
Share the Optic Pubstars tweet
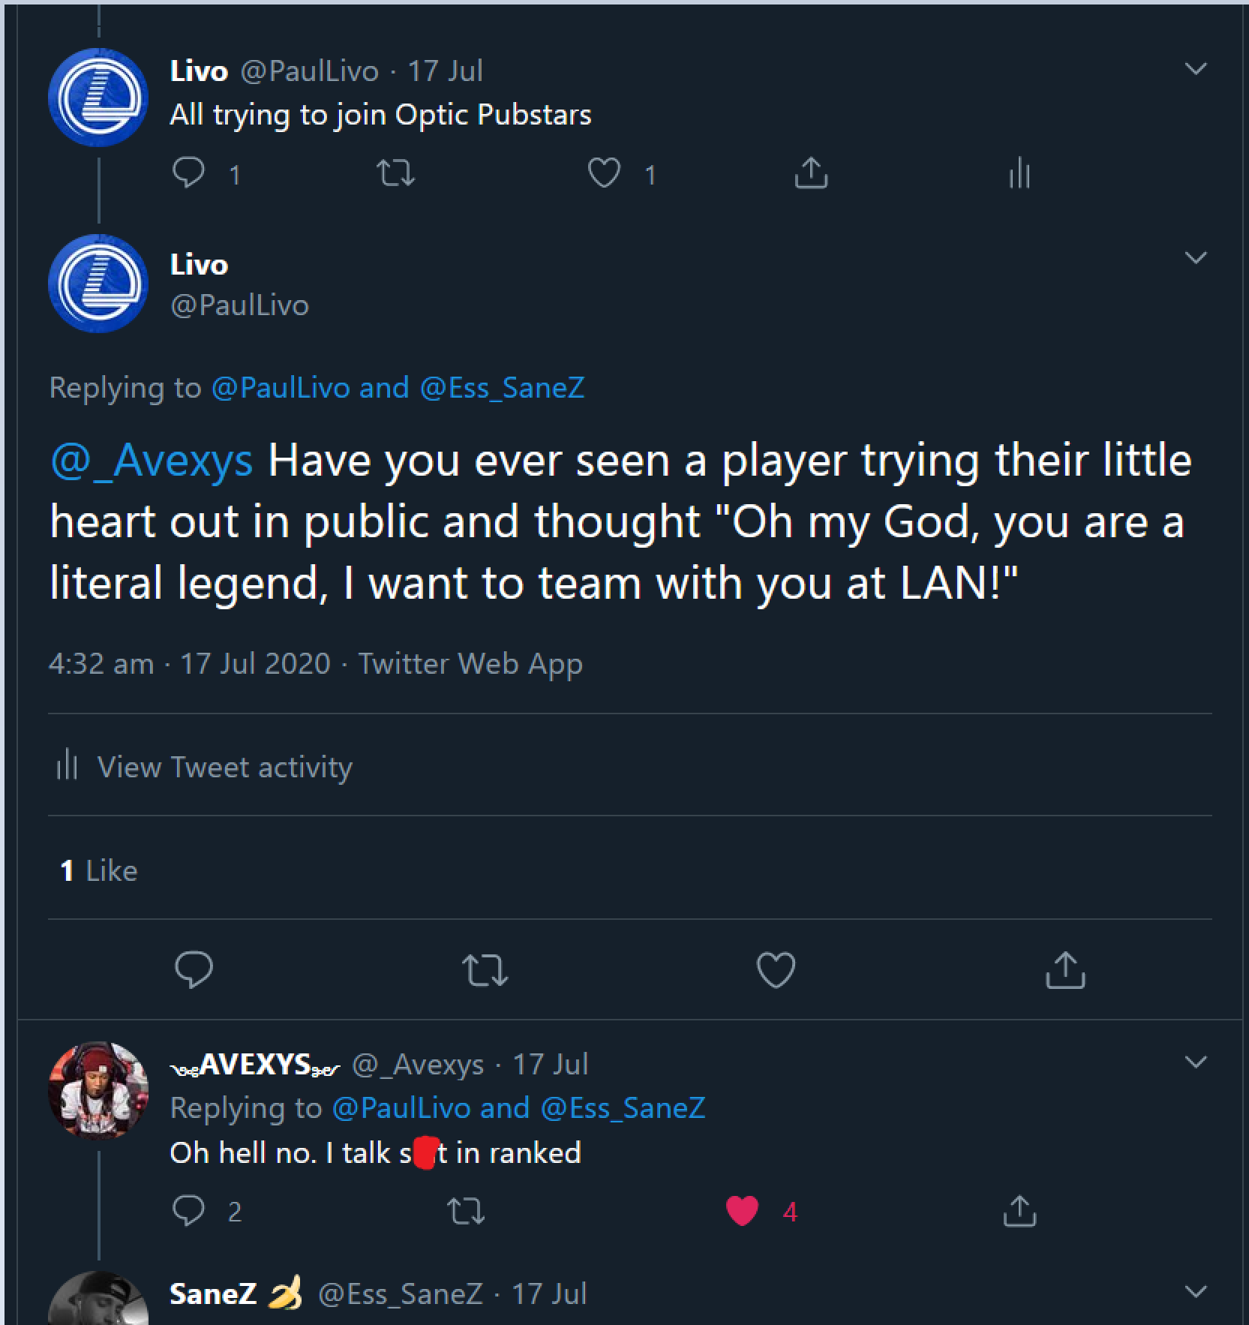(810, 173)
